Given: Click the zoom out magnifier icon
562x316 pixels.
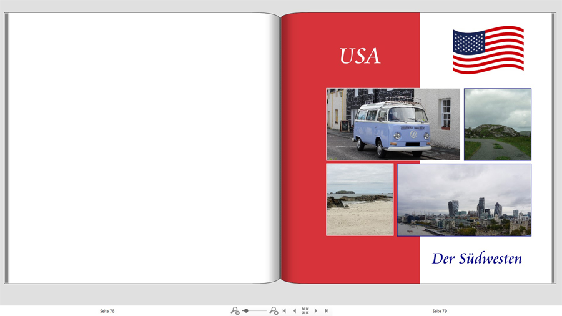Looking at the screenshot, I should tap(235, 310).
